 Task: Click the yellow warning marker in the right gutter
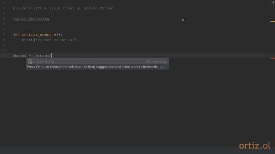272,21
